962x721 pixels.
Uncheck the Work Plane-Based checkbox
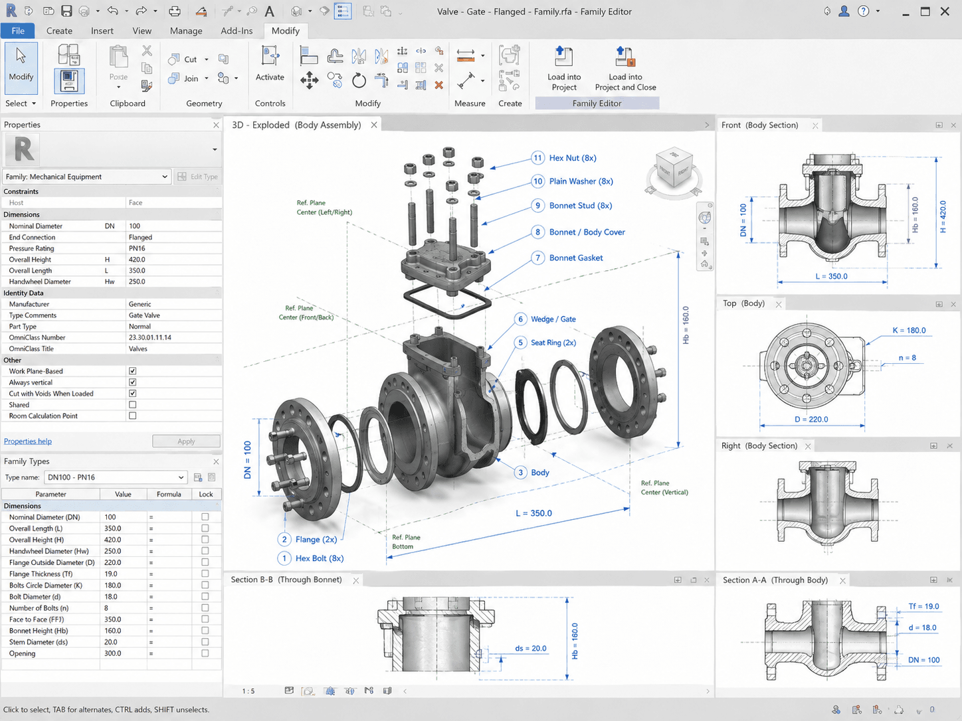click(132, 371)
